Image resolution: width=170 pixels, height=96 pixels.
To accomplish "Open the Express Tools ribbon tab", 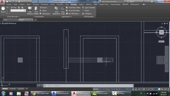I will [x=104, y=4].
